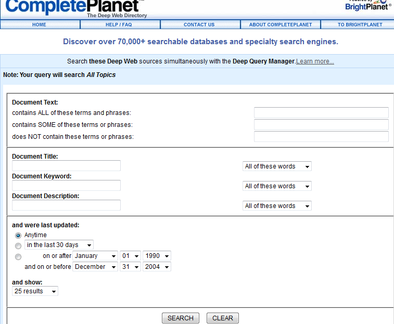Select the Anytime radio button
394x324 pixels.
coord(18,236)
